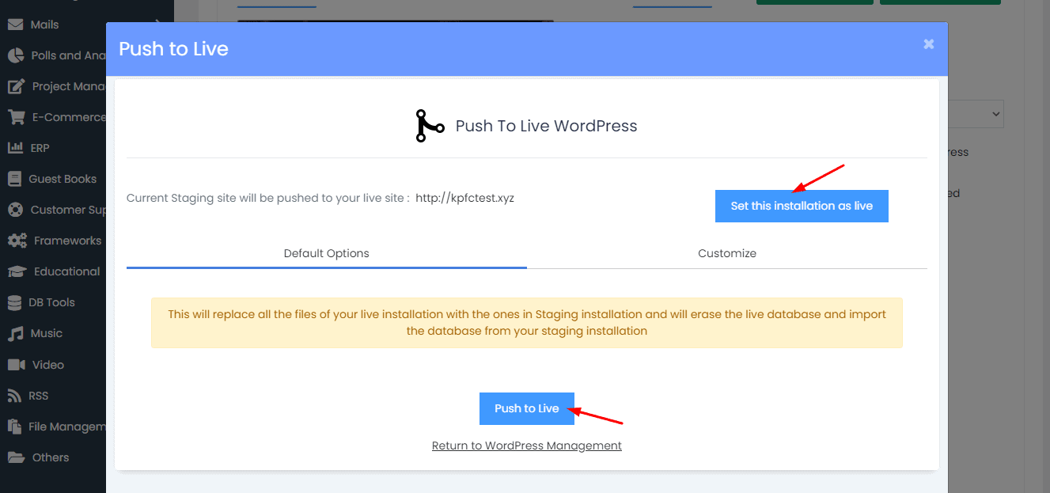Close the Push to Live dialog
This screenshot has width=1050, height=493.
coord(928,44)
